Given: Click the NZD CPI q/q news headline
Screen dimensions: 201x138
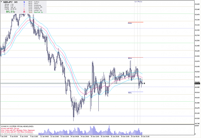Looking at the screenshot, I should coord(10,128).
